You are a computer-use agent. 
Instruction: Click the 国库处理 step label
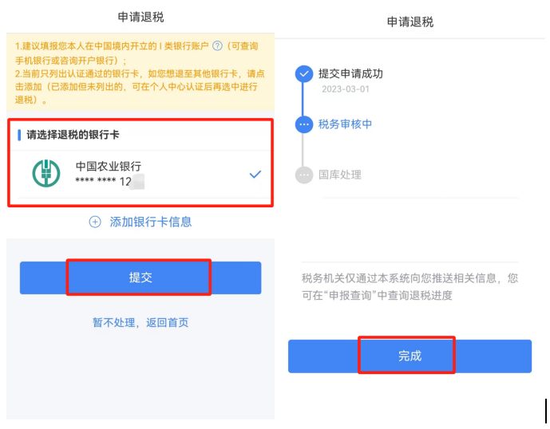340,175
